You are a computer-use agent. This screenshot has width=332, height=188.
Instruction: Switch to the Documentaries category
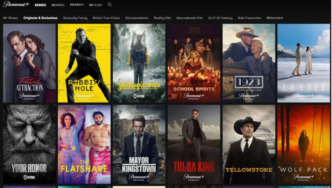[137, 18]
